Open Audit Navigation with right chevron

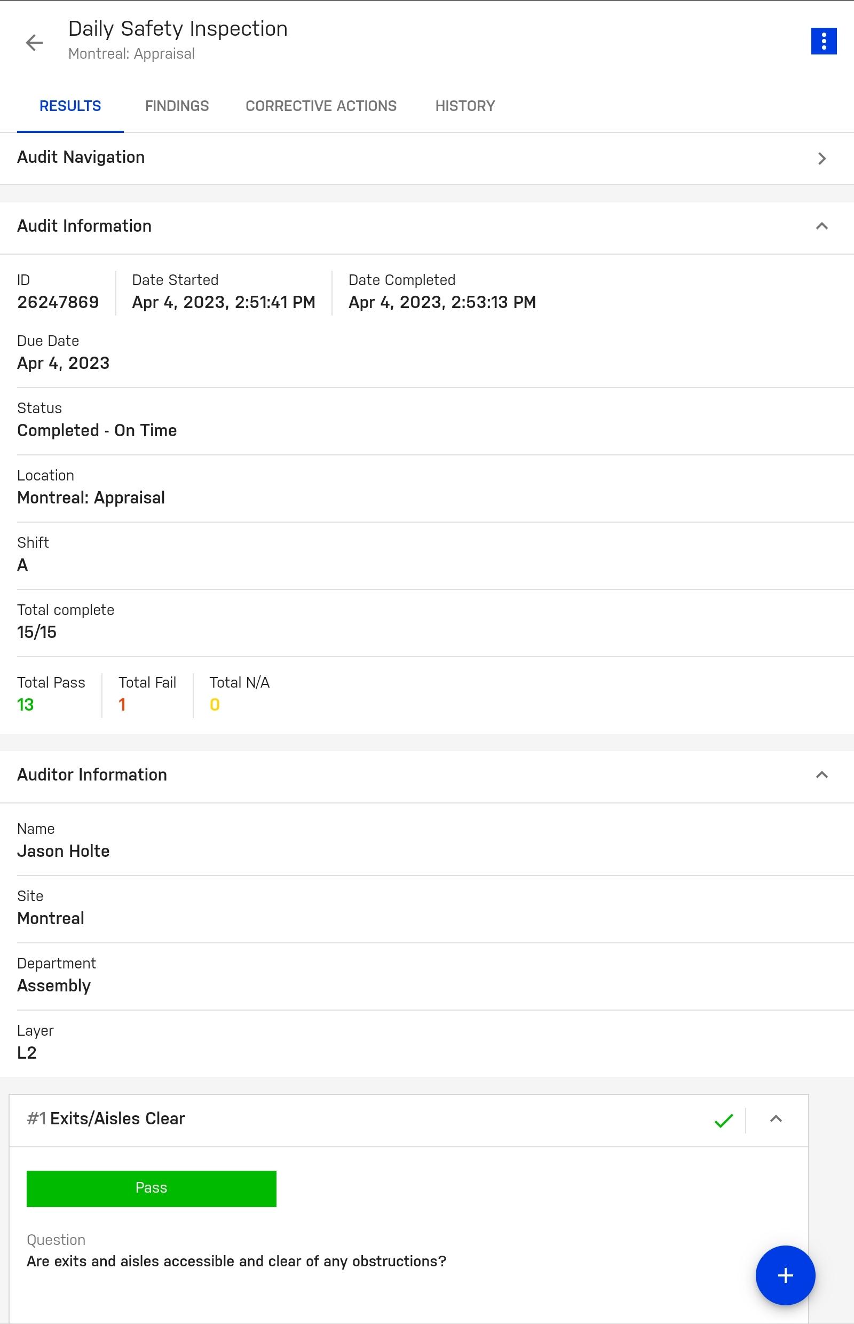[822, 159]
